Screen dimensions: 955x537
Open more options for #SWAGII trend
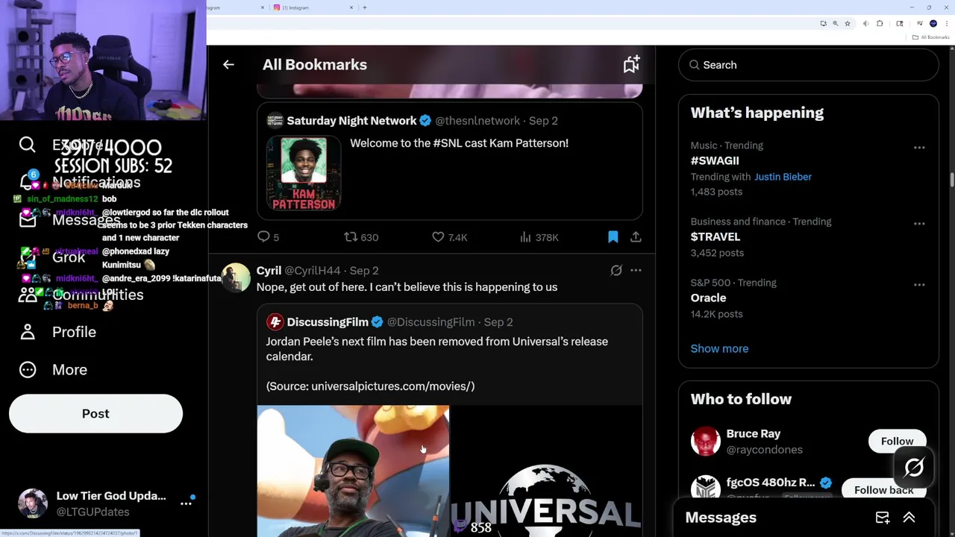(919, 148)
